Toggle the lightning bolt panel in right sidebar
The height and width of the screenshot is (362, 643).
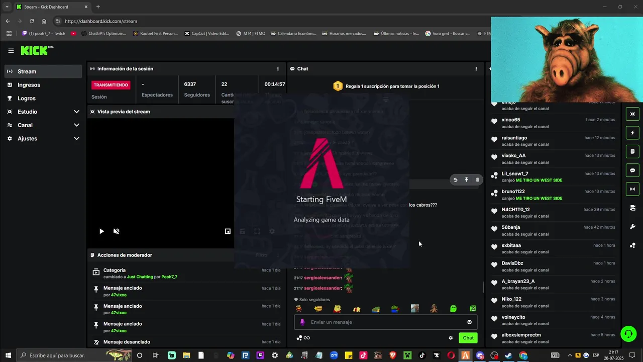pyautogui.click(x=632, y=133)
